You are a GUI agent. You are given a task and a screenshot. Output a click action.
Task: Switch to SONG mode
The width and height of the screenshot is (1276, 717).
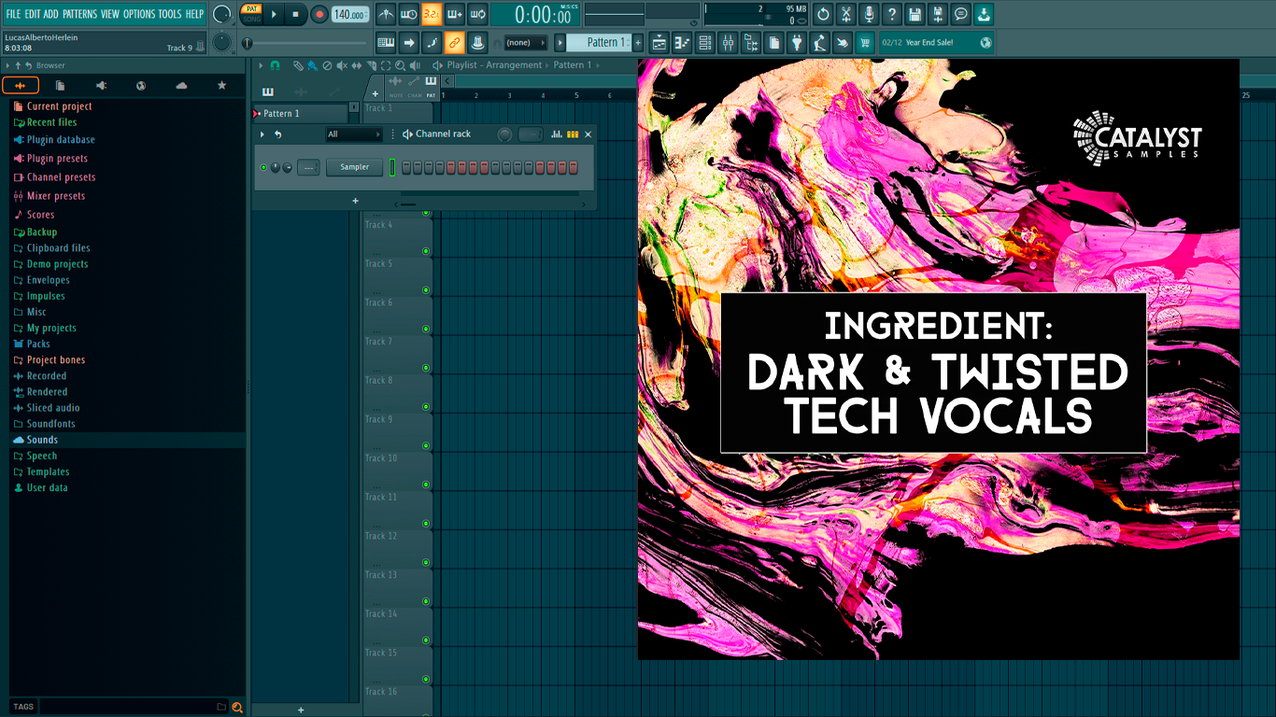(251, 20)
